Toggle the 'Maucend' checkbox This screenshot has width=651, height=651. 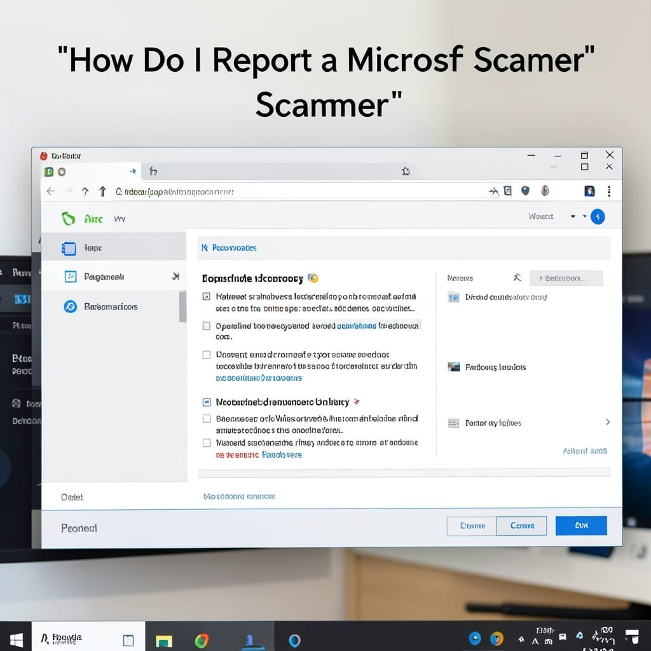click(207, 442)
